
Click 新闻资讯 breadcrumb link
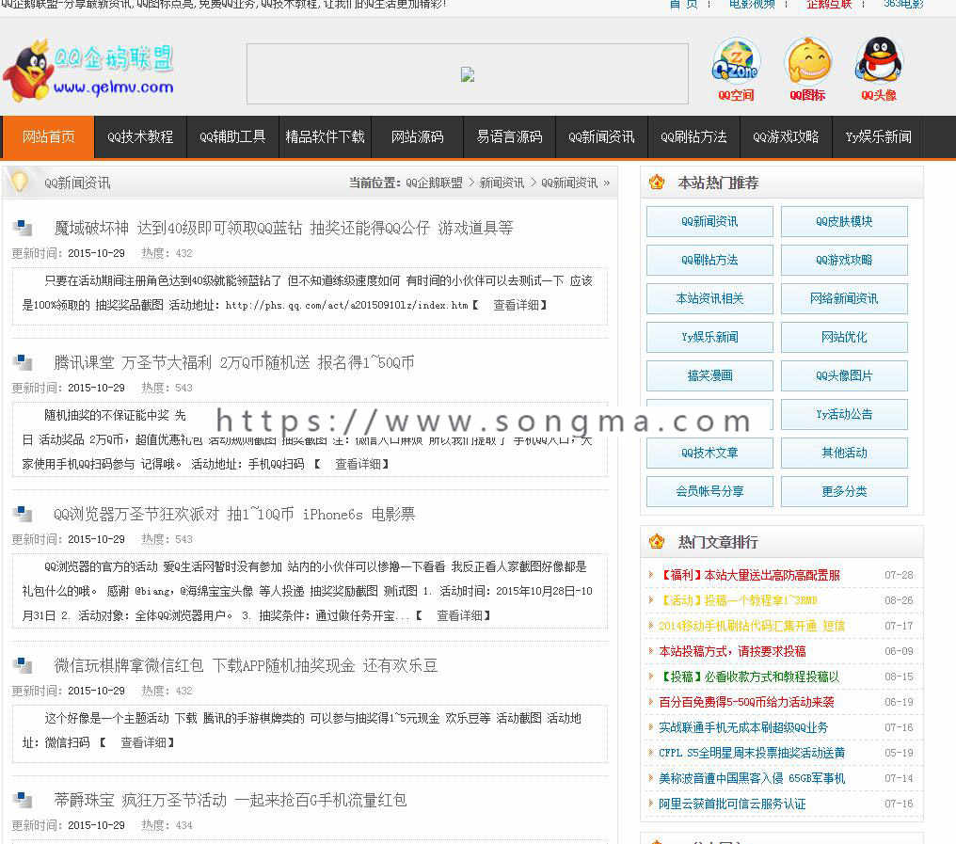pyautogui.click(x=502, y=183)
